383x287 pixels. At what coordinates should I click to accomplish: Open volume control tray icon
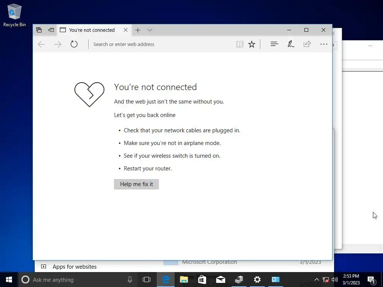pyautogui.click(x=335, y=280)
